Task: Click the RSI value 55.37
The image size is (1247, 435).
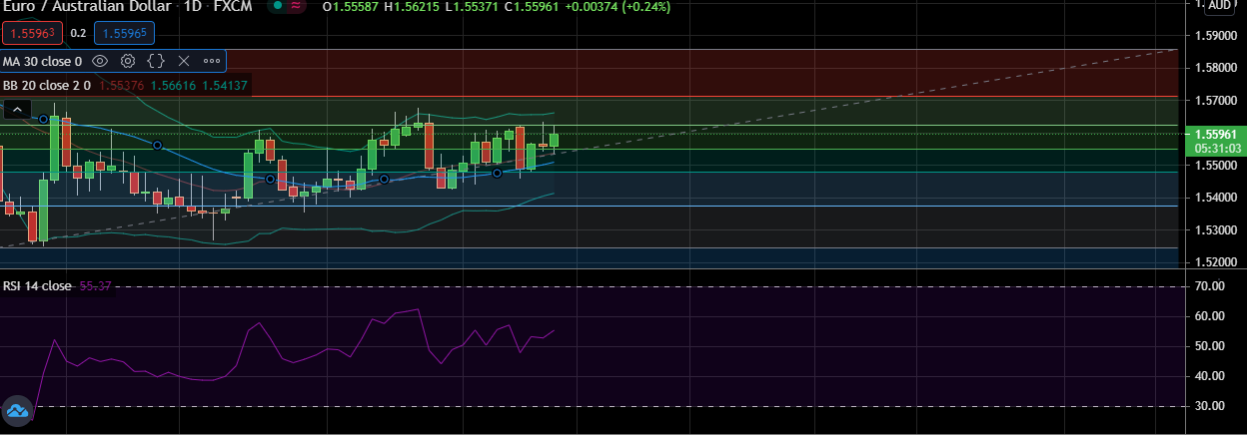Action: [94, 286]
